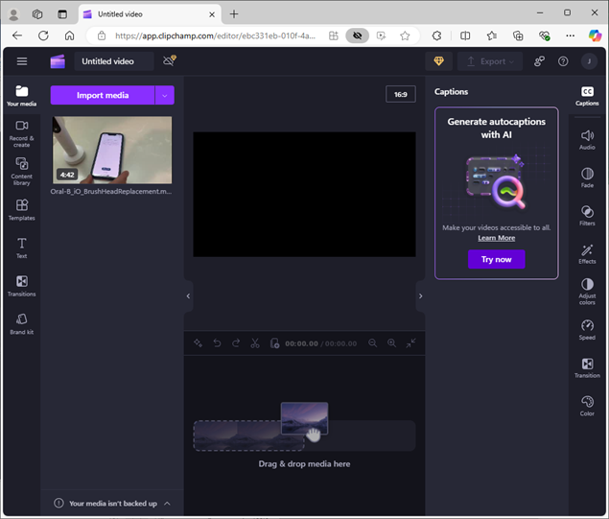This screenshot has width=609, height=519.
Task: Open the Templates panel
Action: coord(22,210)
